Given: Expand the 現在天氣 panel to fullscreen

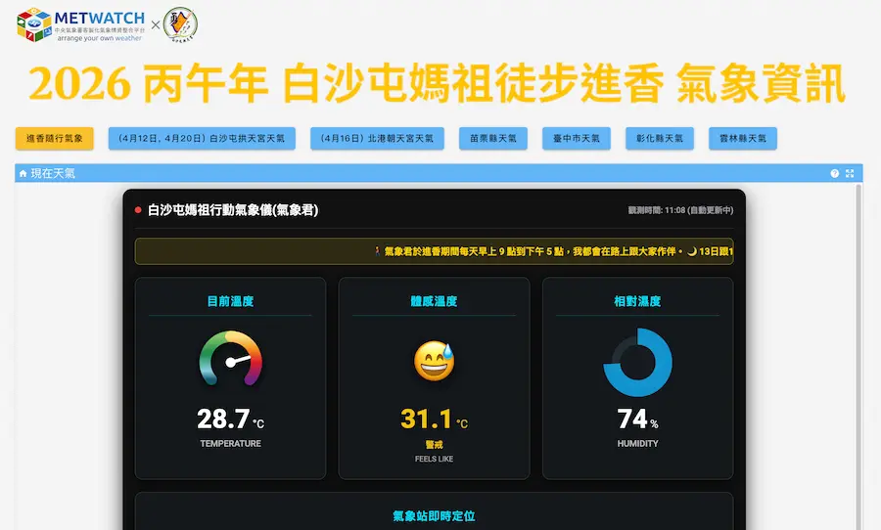Looking at the screenshot, I should click(850, 174).
